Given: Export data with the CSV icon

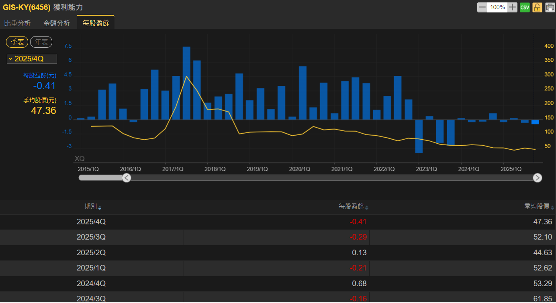Looking at the screenshot, I should coord(525,7).
